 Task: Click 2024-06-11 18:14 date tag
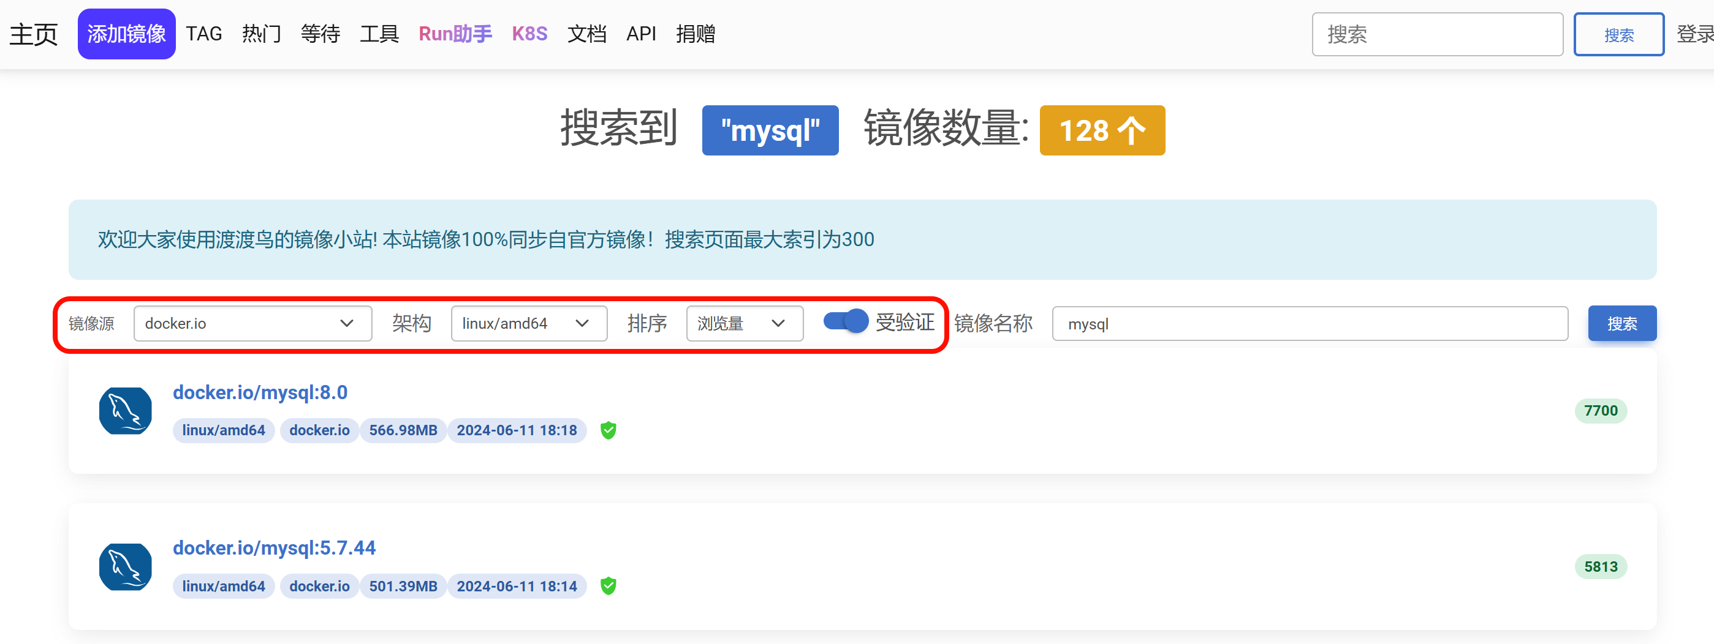click(517, 586)
